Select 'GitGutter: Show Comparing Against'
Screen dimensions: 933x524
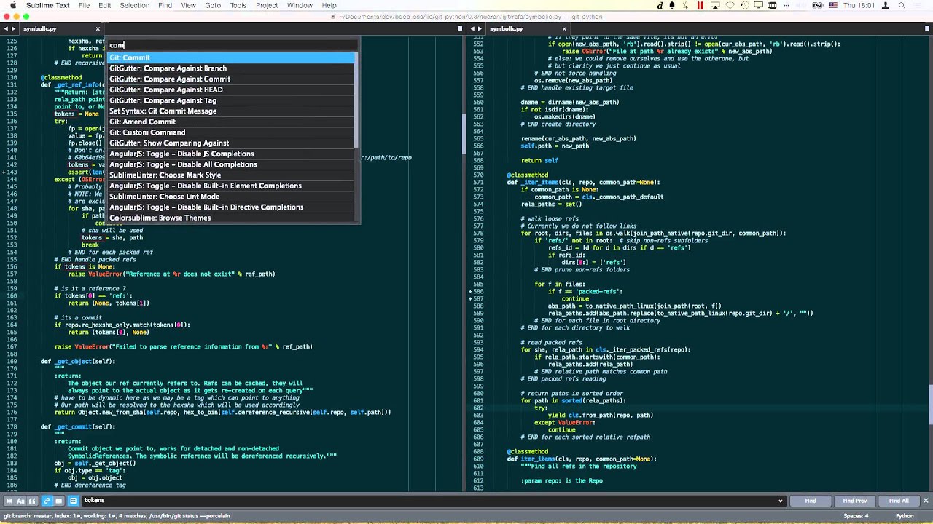coord(231,143)
